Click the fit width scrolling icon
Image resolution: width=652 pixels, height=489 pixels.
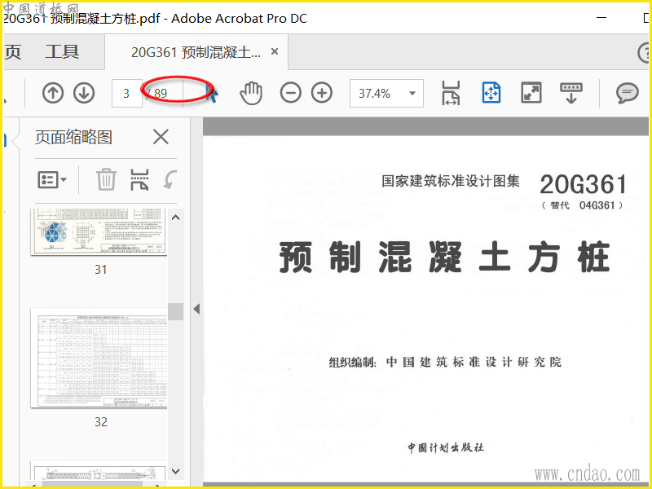pyautogui.click(x=451, y=93)
